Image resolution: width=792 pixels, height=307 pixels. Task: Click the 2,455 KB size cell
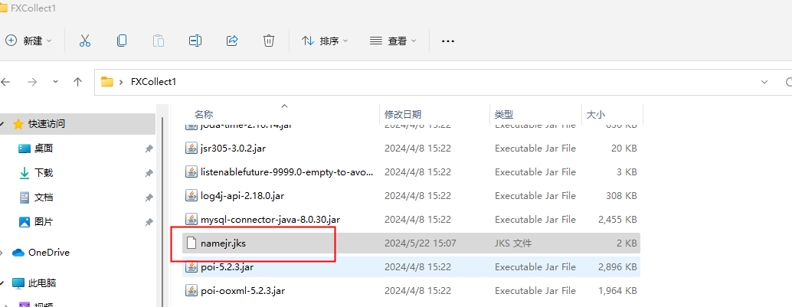pos(617,220)
